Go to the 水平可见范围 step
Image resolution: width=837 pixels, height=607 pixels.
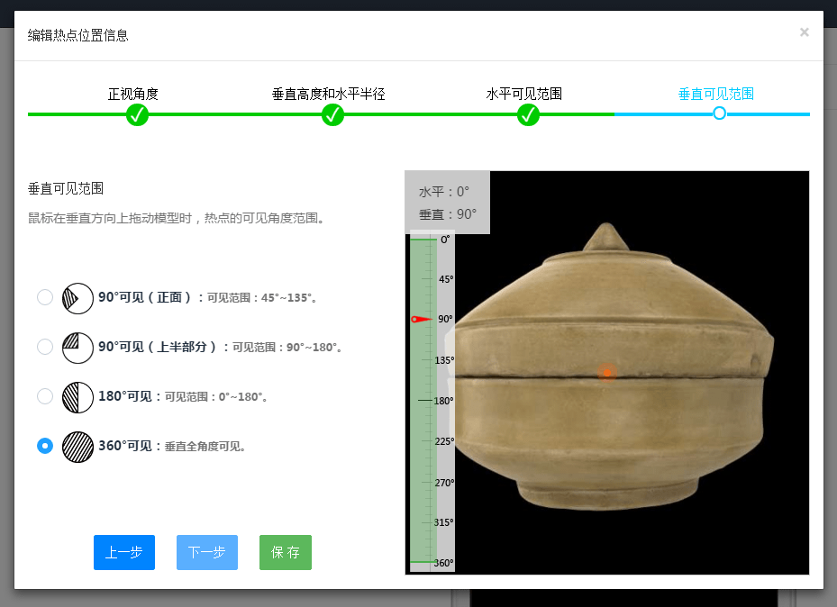tap(523, 94)
